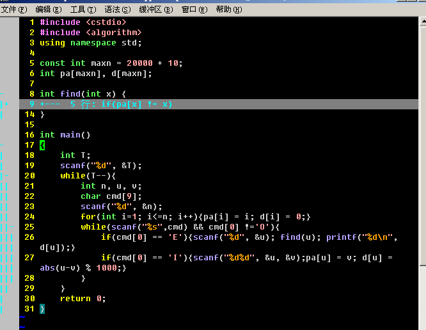Open the 帮助(H) menu

[229, 10]
